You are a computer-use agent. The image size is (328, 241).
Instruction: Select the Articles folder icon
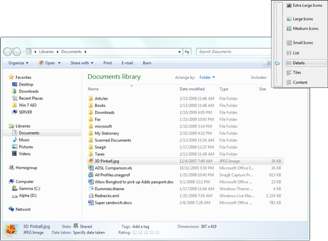pyautogui.click(x=90, y=98)
